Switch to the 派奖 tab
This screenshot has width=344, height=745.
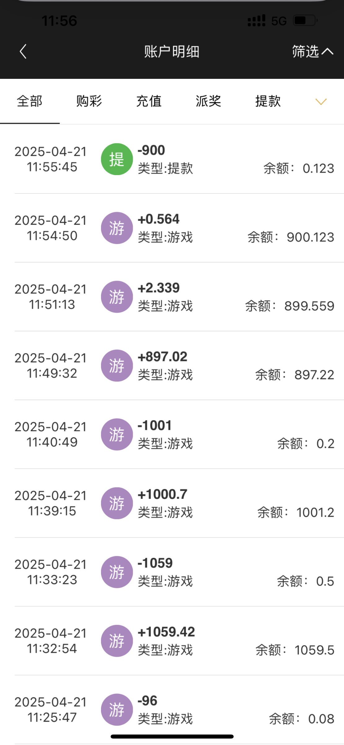tap(208, 102)
